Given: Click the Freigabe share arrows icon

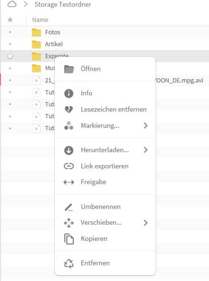Looking at the screenshot, I should pos(69,182).
